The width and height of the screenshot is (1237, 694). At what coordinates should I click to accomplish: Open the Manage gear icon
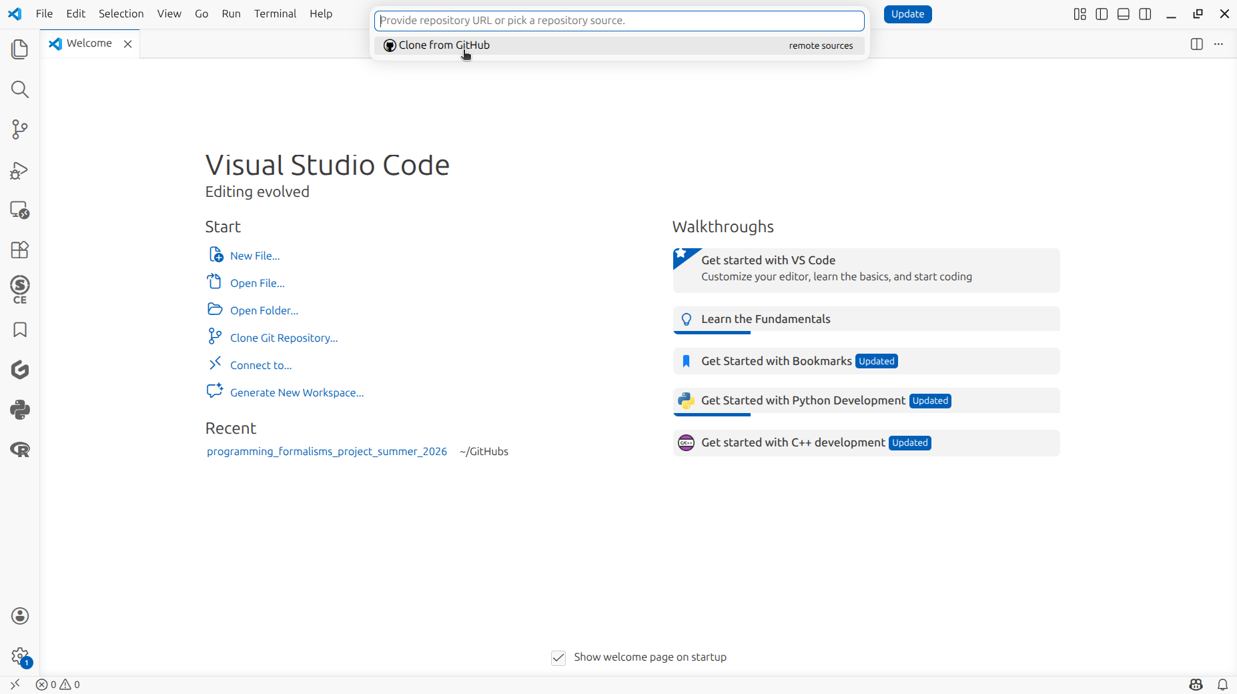click(20, 657)
